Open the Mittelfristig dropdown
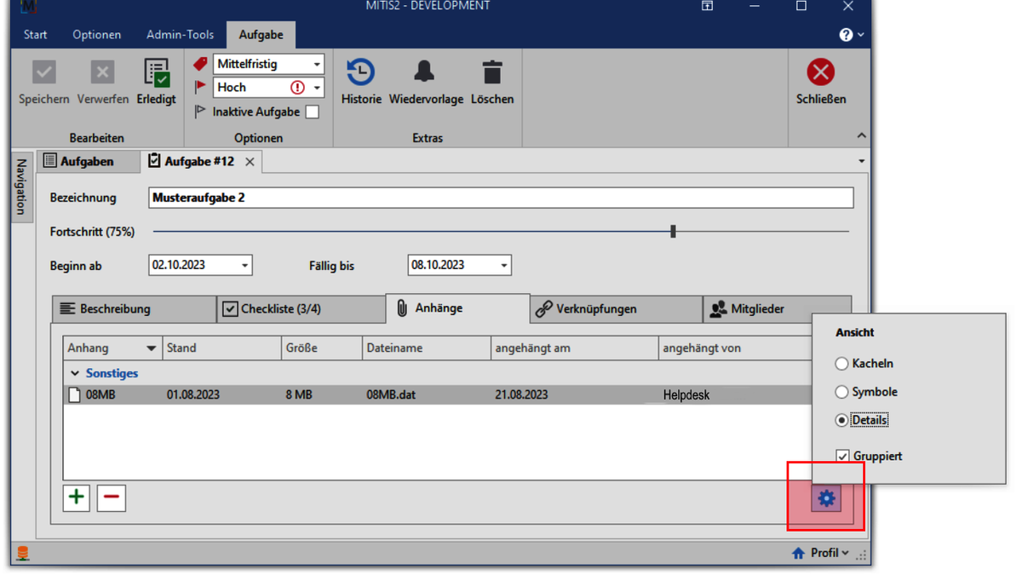The width and height of the screenshot is (1022, 575). [x=316, y=64]
